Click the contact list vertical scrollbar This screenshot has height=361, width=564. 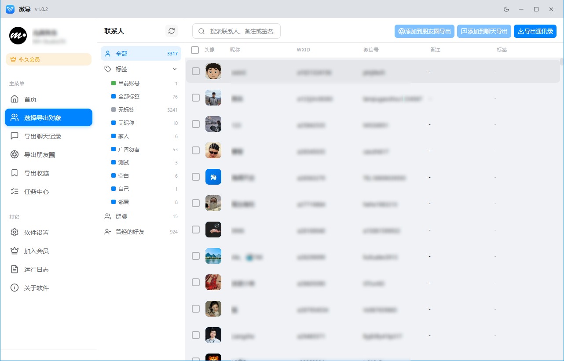(562, 61)
